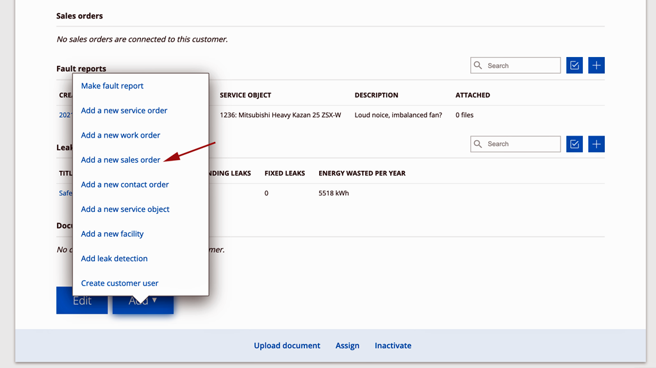The height and width of the screenshot is (368, 656).
Task: Select Make fault report from menu
Action: [112, 86]
